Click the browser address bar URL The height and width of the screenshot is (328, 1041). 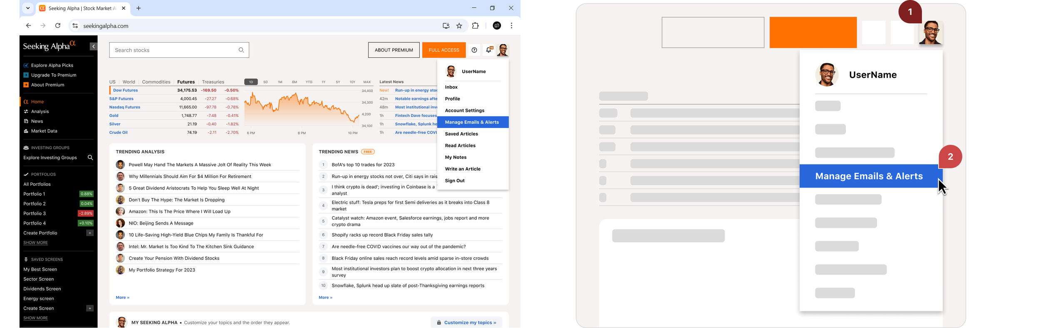click(x=106, y=26)
